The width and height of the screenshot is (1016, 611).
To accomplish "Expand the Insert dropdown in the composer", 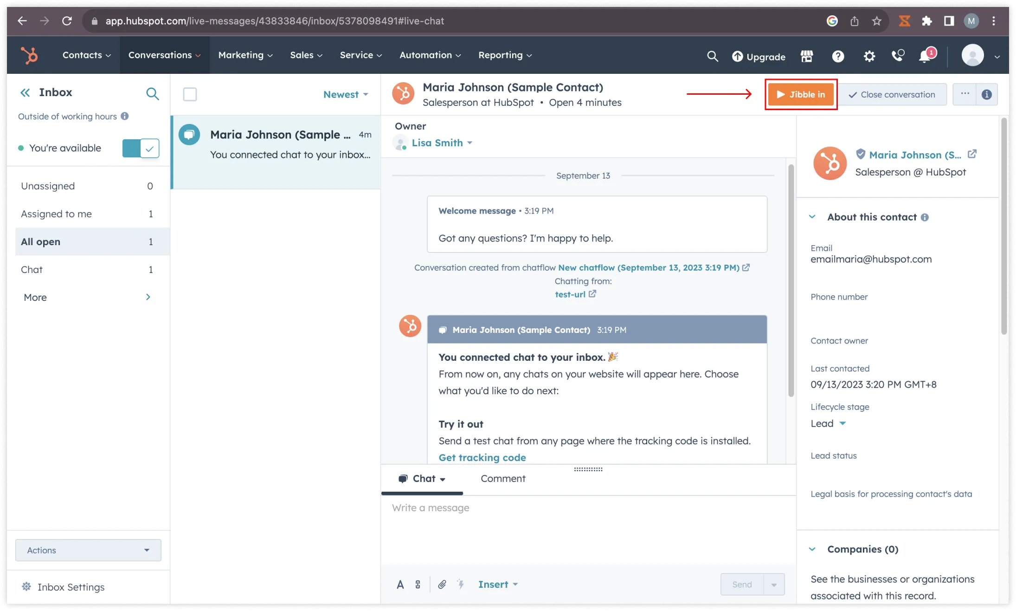I will [x=498, y=584].
